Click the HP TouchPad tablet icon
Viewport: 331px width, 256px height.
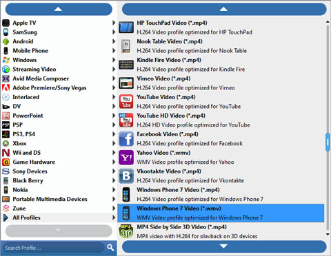coord(126,28)
